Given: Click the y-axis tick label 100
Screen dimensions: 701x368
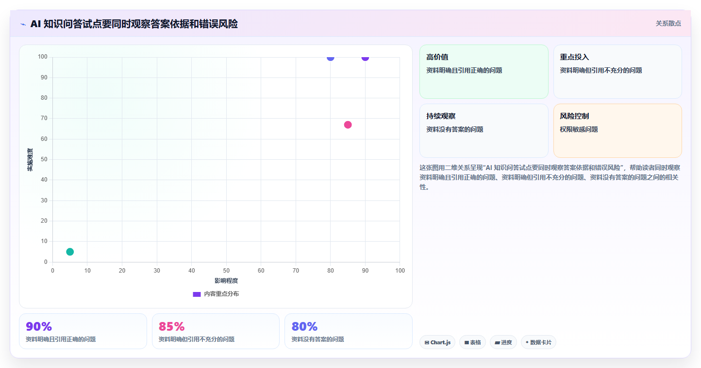Looking at the screenshot, I should 42,57.
